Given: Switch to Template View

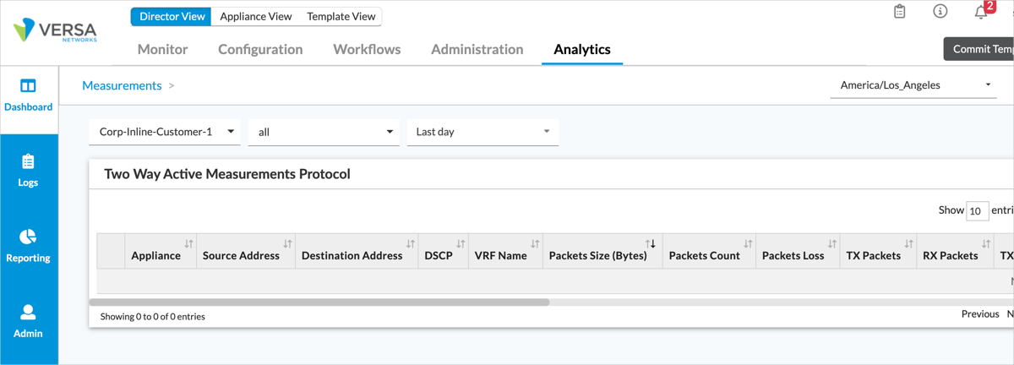Looking at the screenshot, I should (341, 17).
